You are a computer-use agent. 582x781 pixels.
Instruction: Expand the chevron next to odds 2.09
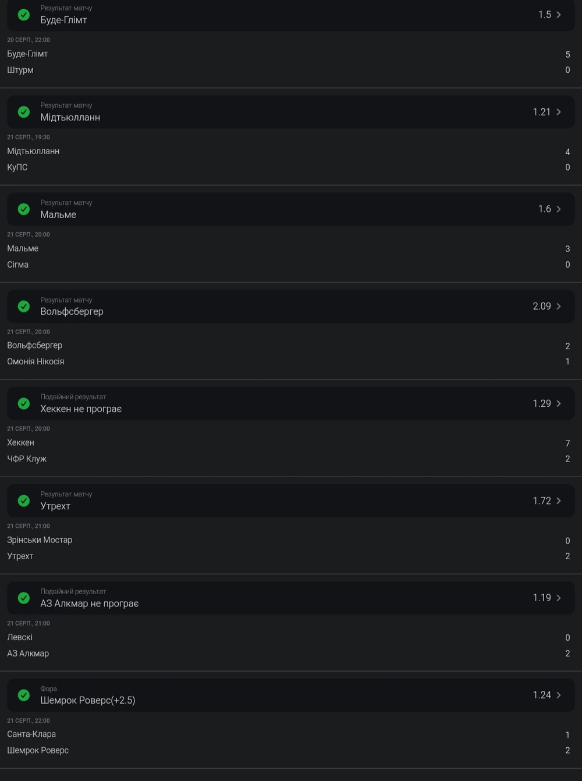pos(559,306)
